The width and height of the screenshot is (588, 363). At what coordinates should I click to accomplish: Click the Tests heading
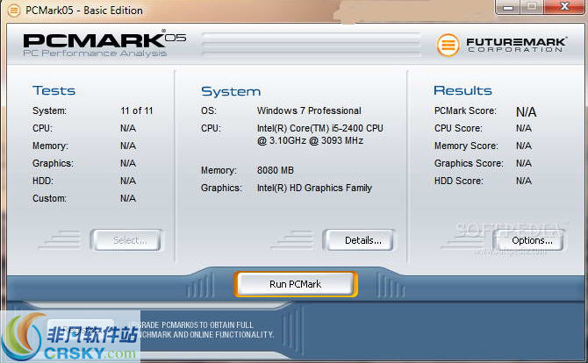(54, 90)
